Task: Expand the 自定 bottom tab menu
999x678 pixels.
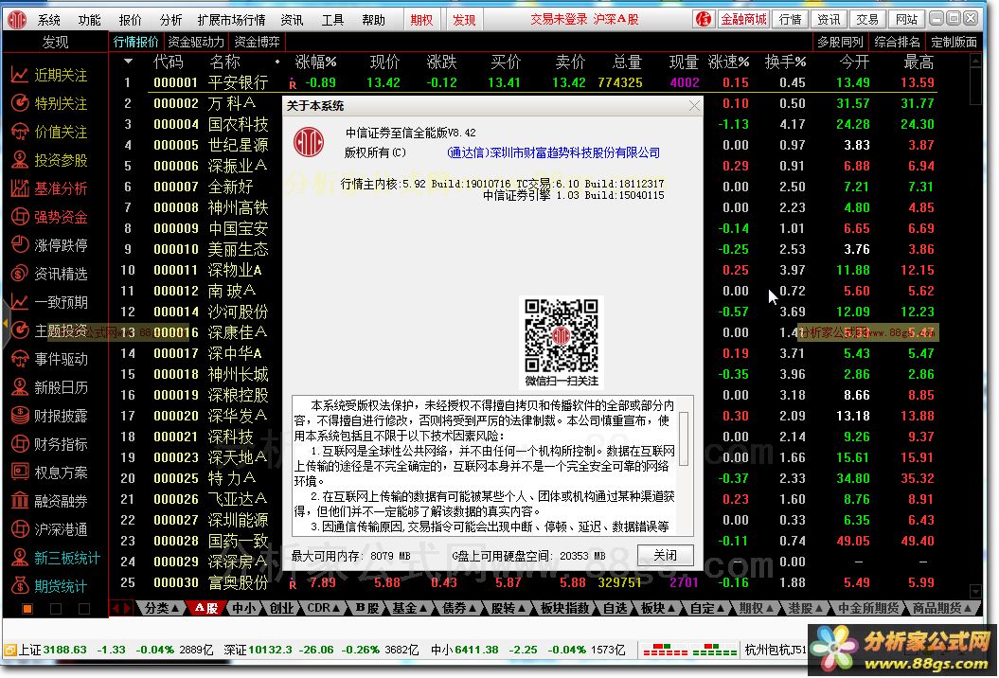Action: [708, 609]
